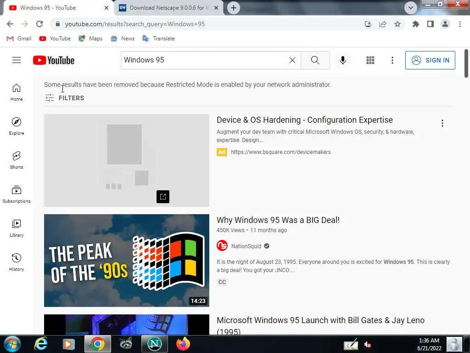
Task: Open the tab search dropdown arrow
Action: point(411,8)
